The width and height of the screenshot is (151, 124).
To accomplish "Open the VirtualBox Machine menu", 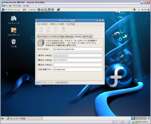I will click(x=6, y=6).
